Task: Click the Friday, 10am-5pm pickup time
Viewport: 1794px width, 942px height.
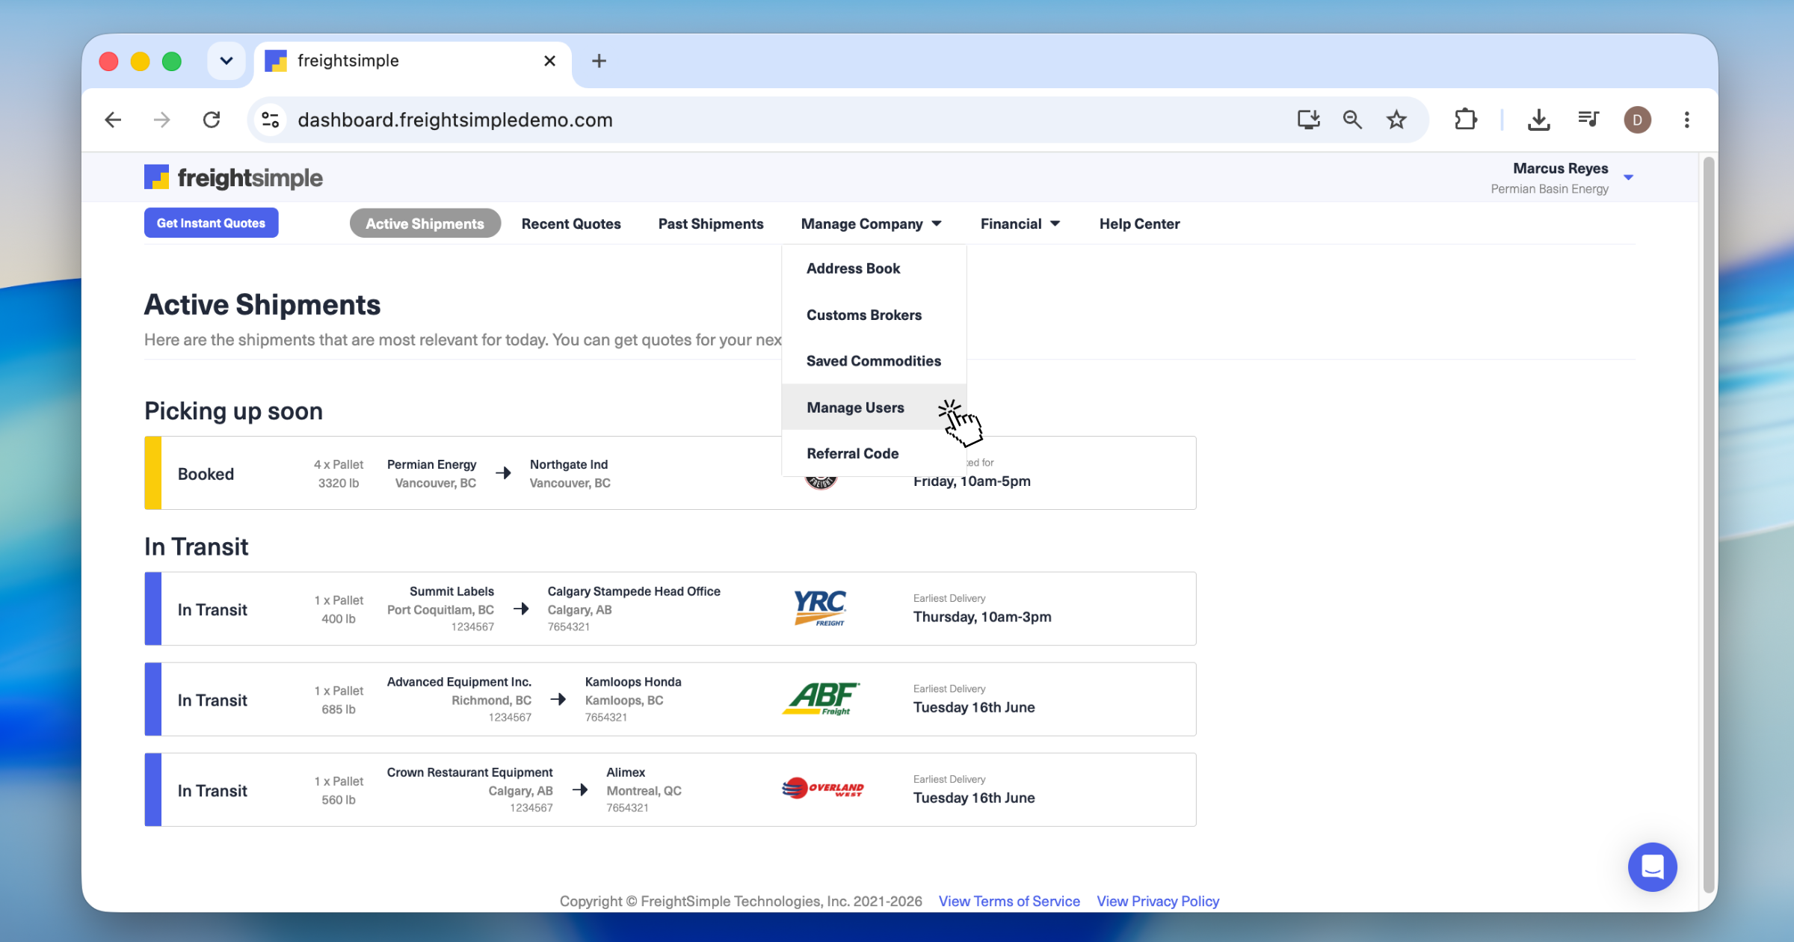Action: 972,481
